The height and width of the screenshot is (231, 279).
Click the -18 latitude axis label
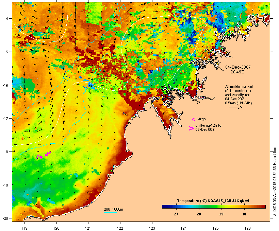tap(5, 152)
